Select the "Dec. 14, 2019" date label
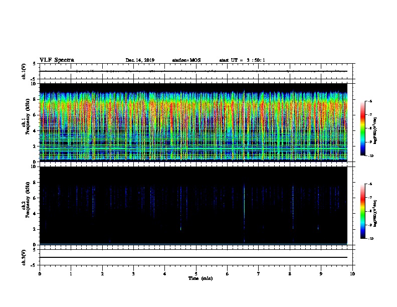 tap(140, 60)
